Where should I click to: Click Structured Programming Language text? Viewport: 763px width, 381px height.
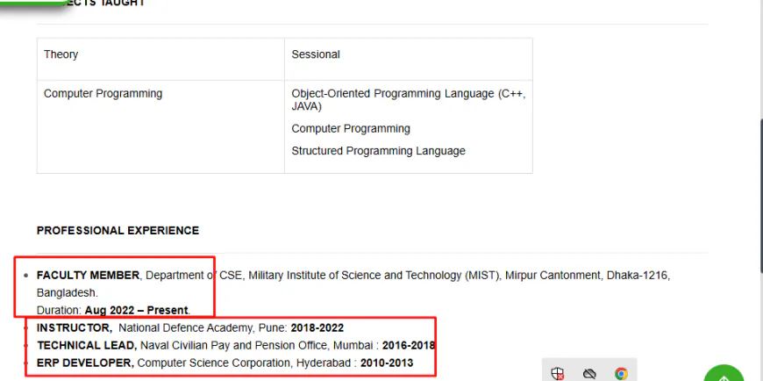click(x=378, y=151)
